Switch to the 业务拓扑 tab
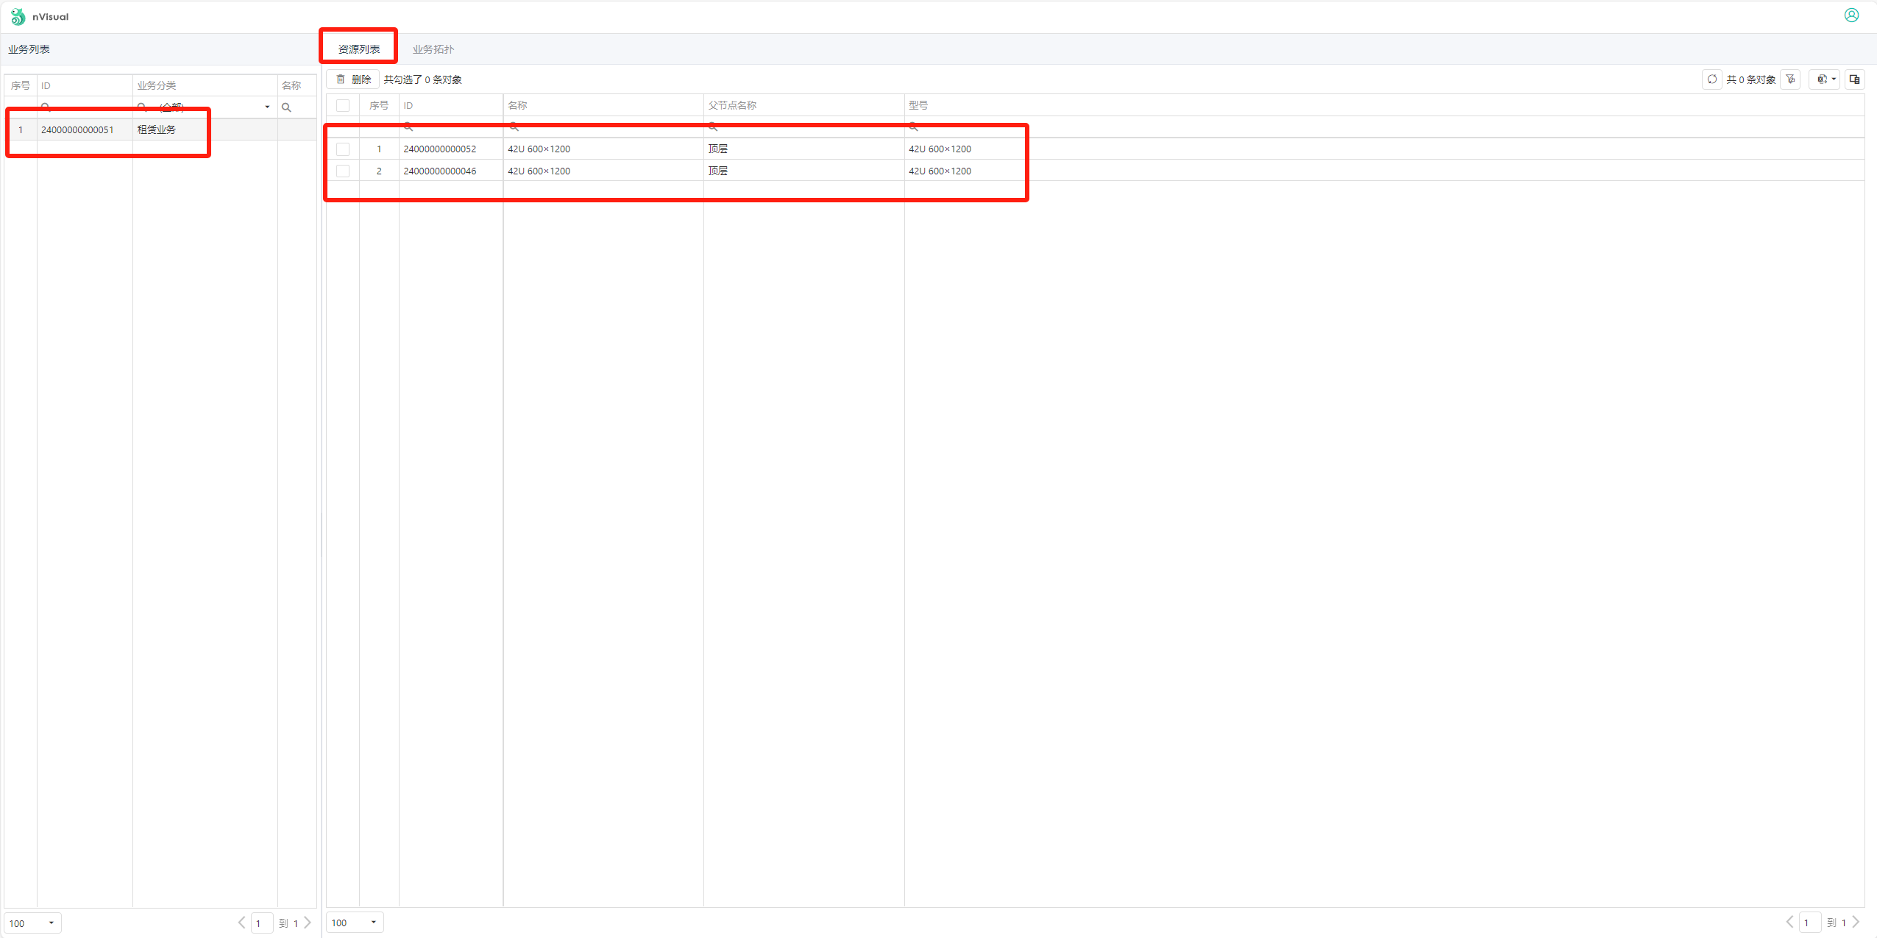This screenshot has width=1877, height=938. pyautogui.click(x=433, y=49)
